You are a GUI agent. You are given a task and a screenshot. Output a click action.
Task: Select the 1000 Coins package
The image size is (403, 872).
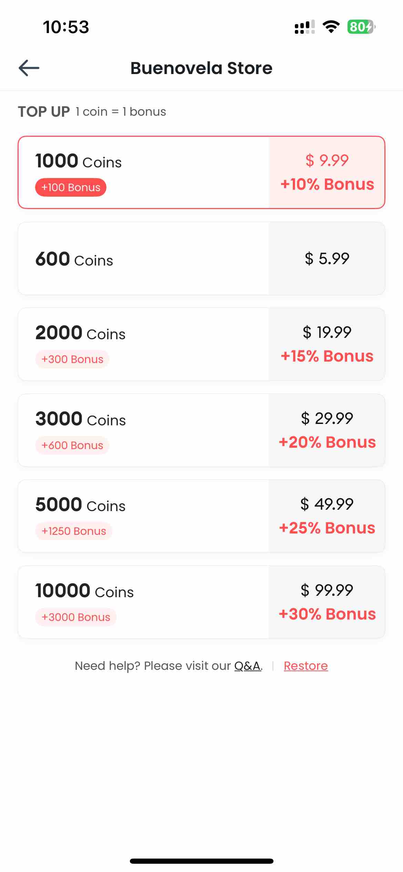click(201, 172)
